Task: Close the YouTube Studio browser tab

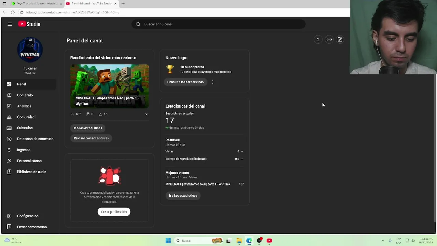Action: click(115, 3)
